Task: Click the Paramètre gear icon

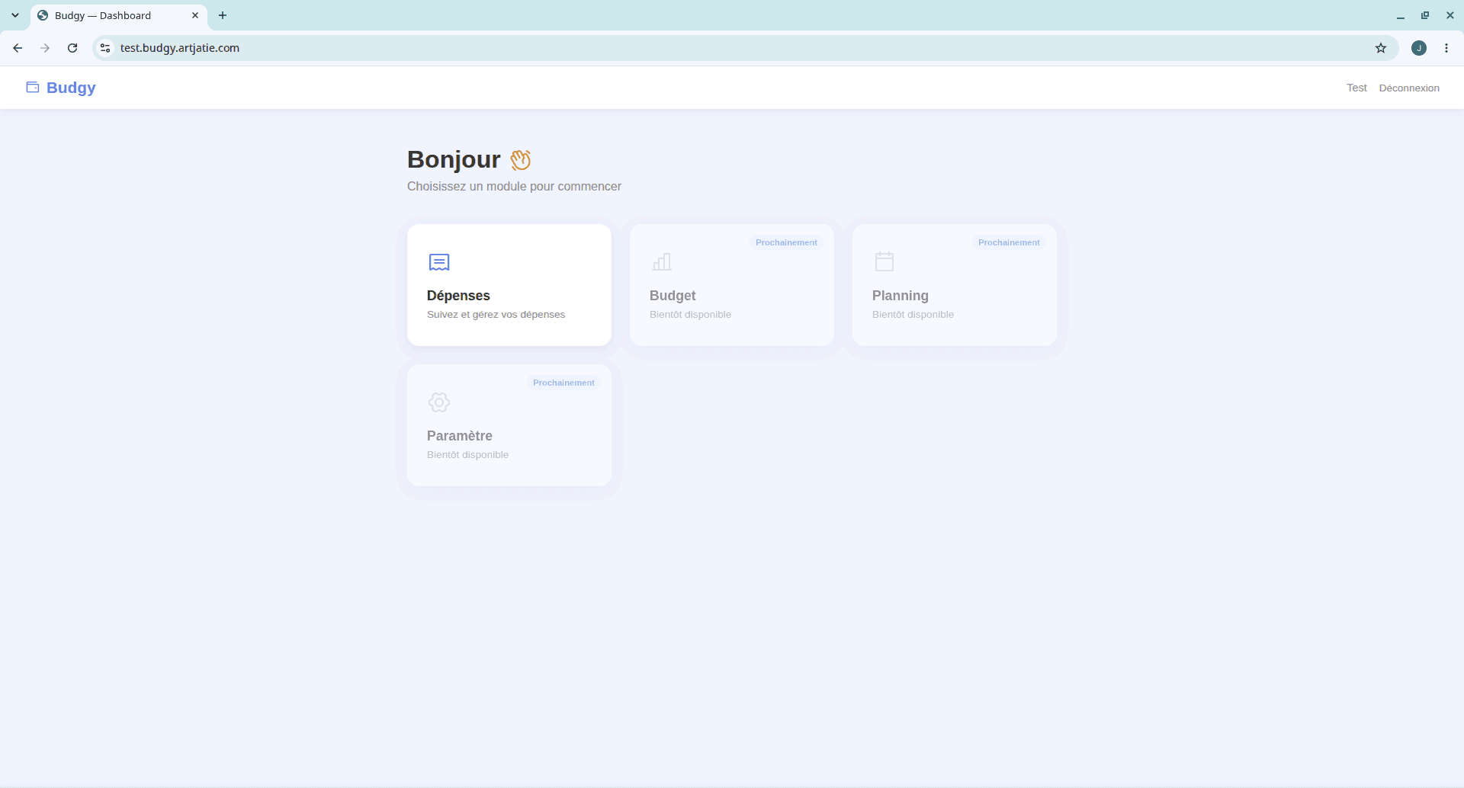Action: click(x=439, y=402)
